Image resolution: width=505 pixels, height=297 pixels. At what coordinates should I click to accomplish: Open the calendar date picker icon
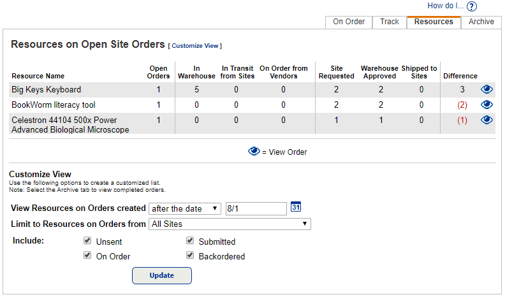pos(296,206)
